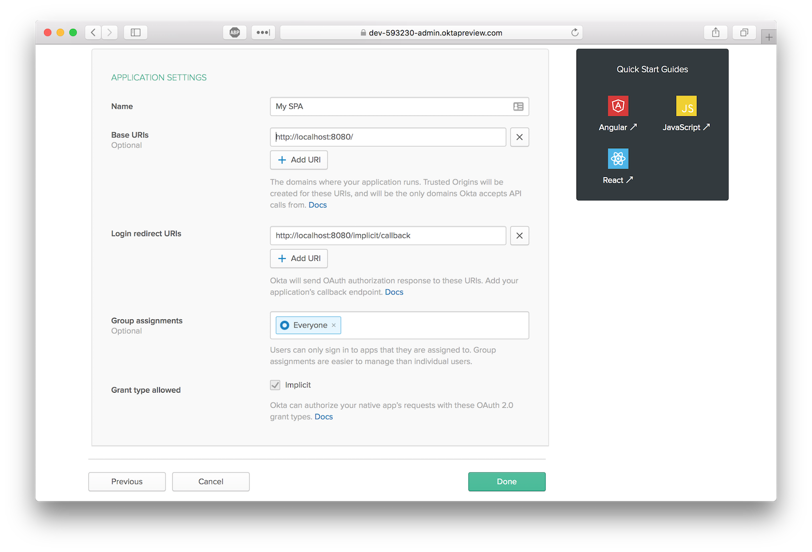Toggle the Safari sidebar
Image resolution: width=812 pixels, height=552 pixels.
[136, 33]
